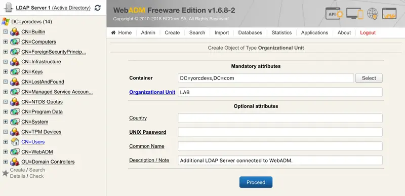Image resolution: width=405 pixels, height=196 pixels.
Task: Follow the Organizational Unit attribute link
Action: point(152,92)
